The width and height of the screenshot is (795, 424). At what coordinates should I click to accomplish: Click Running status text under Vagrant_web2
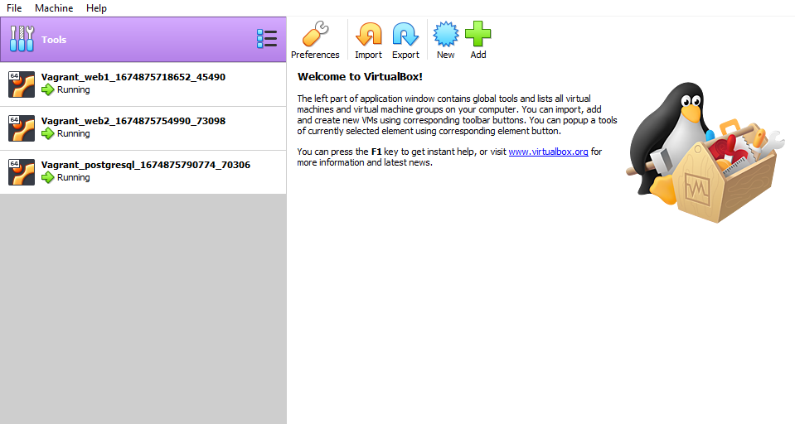click(x=74, y=133)
